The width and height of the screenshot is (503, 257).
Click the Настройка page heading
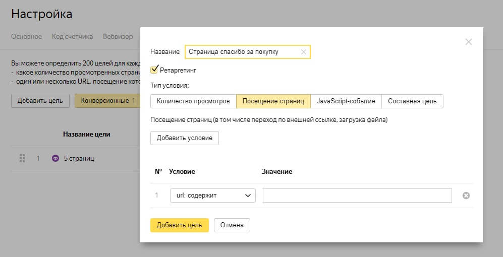coord(42,14)
